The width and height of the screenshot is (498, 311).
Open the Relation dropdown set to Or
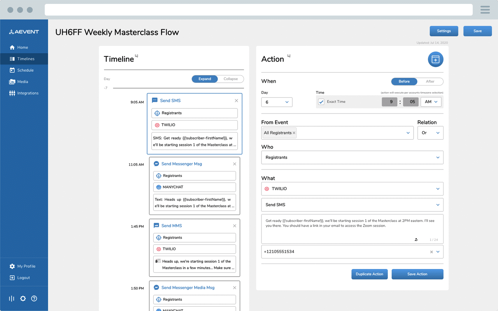click(x=430, y=133)
